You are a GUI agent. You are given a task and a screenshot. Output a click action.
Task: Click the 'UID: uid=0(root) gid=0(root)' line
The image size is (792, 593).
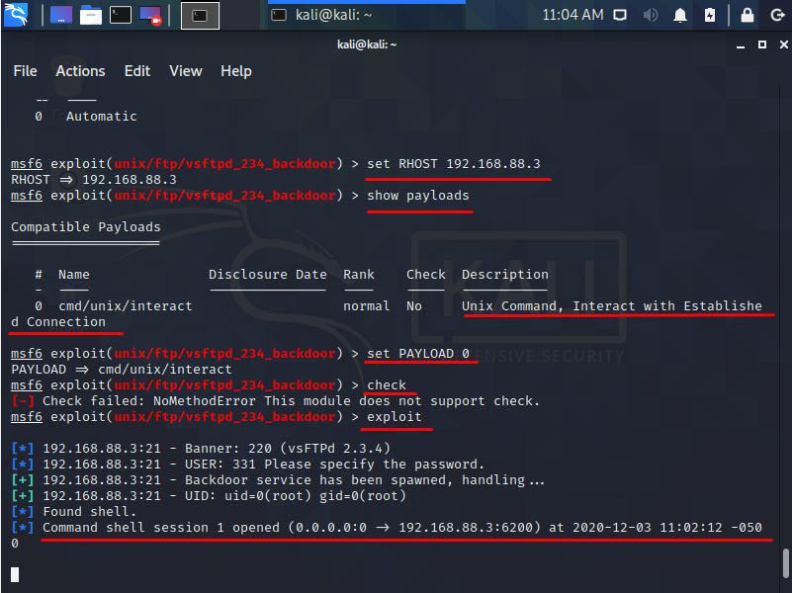point(209,496)
